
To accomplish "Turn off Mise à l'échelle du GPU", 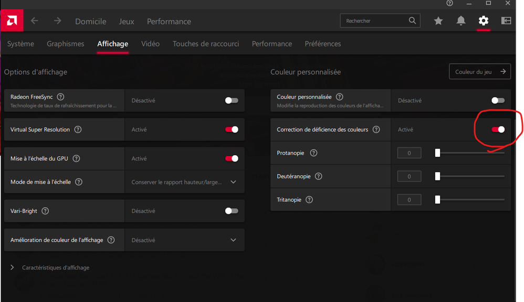I will (x=232, y=158).
